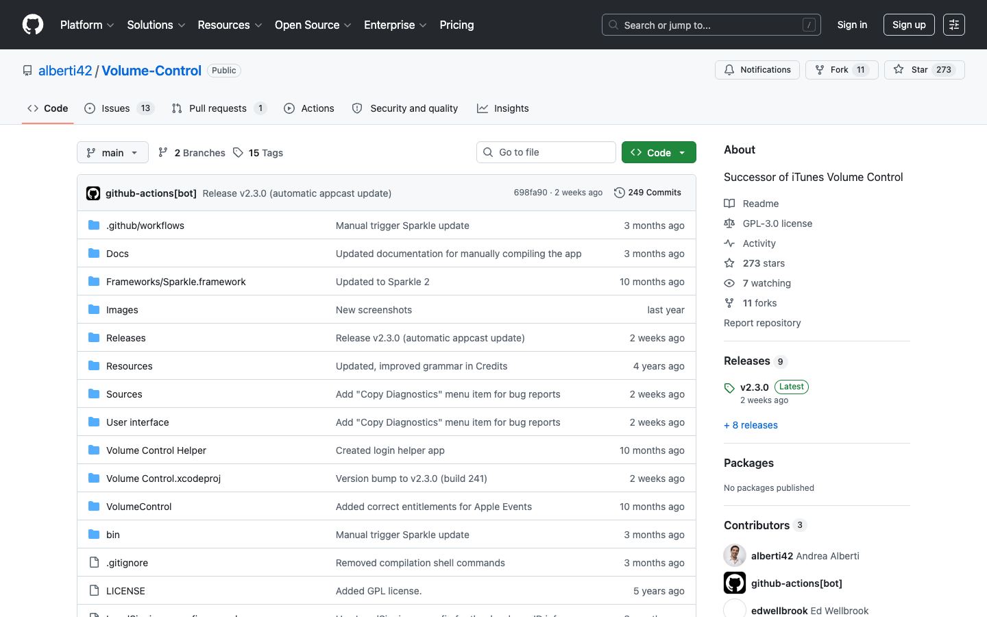Open the Actions tab
Image resolution: width=987 pixels, height=617 pixels.
[x=309, y=108]
